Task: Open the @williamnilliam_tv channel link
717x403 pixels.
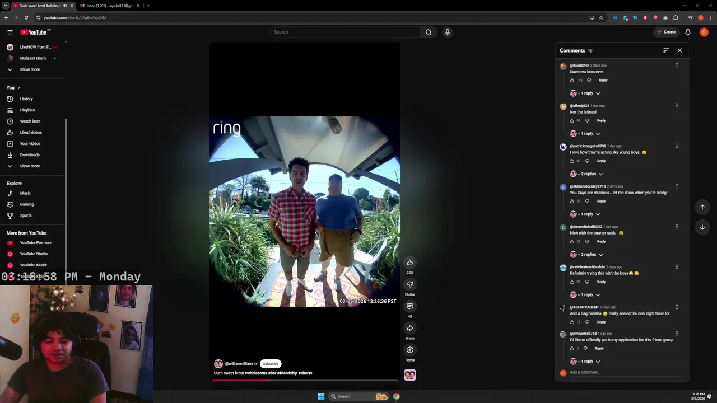Action: pos(241,364)
